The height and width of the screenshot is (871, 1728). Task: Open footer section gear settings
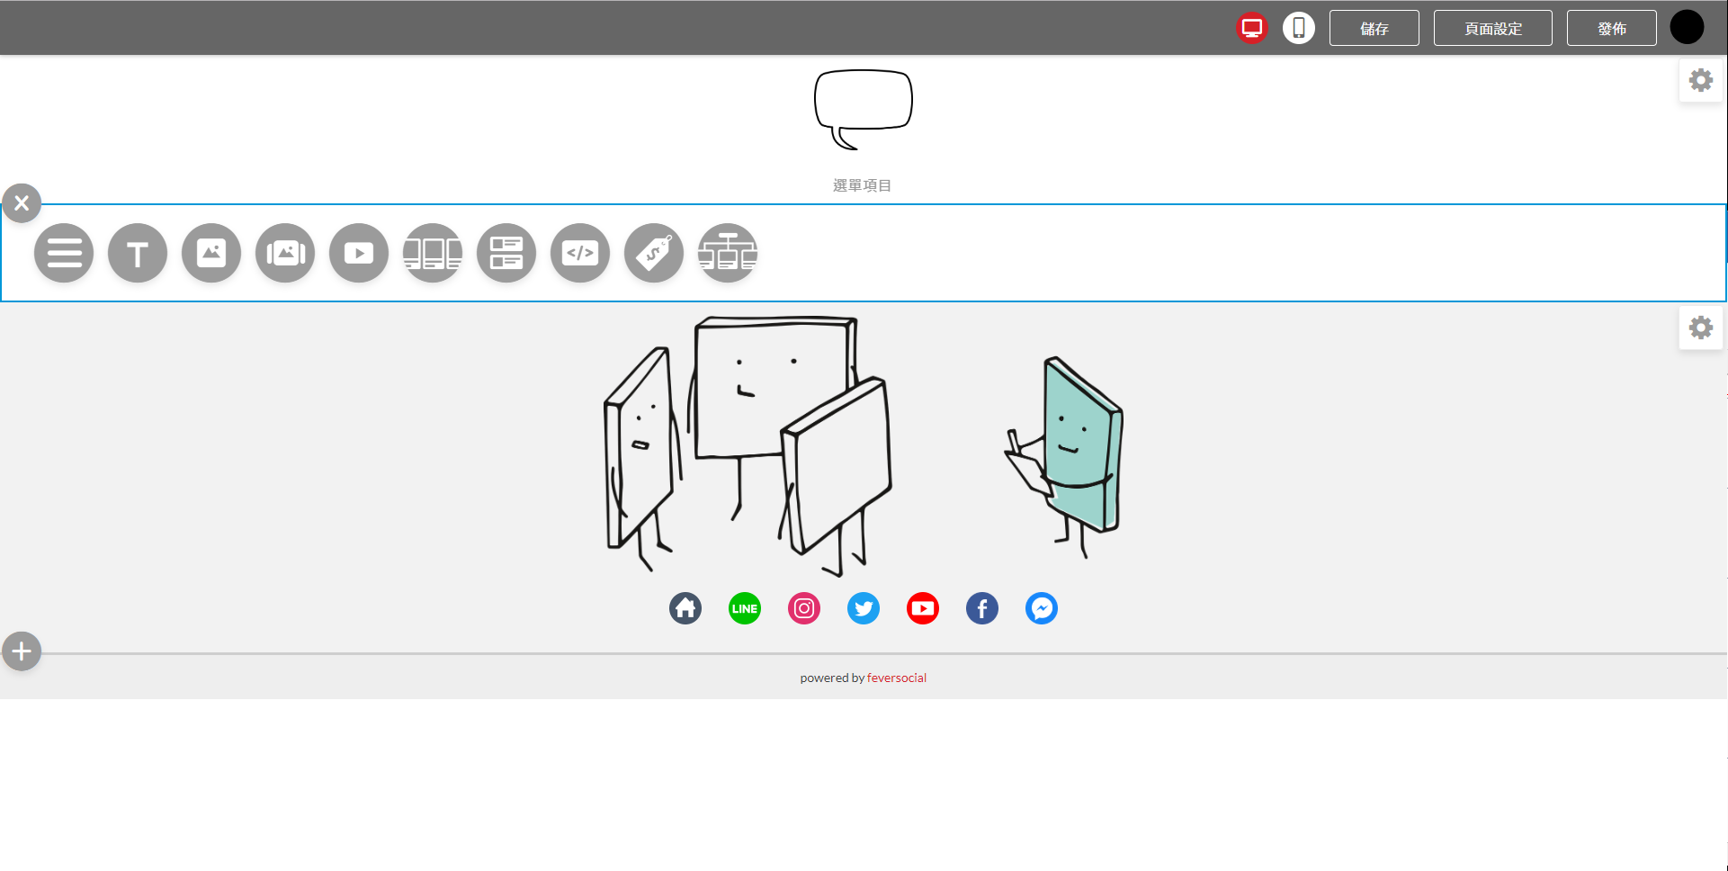[x=1700, y=328]
